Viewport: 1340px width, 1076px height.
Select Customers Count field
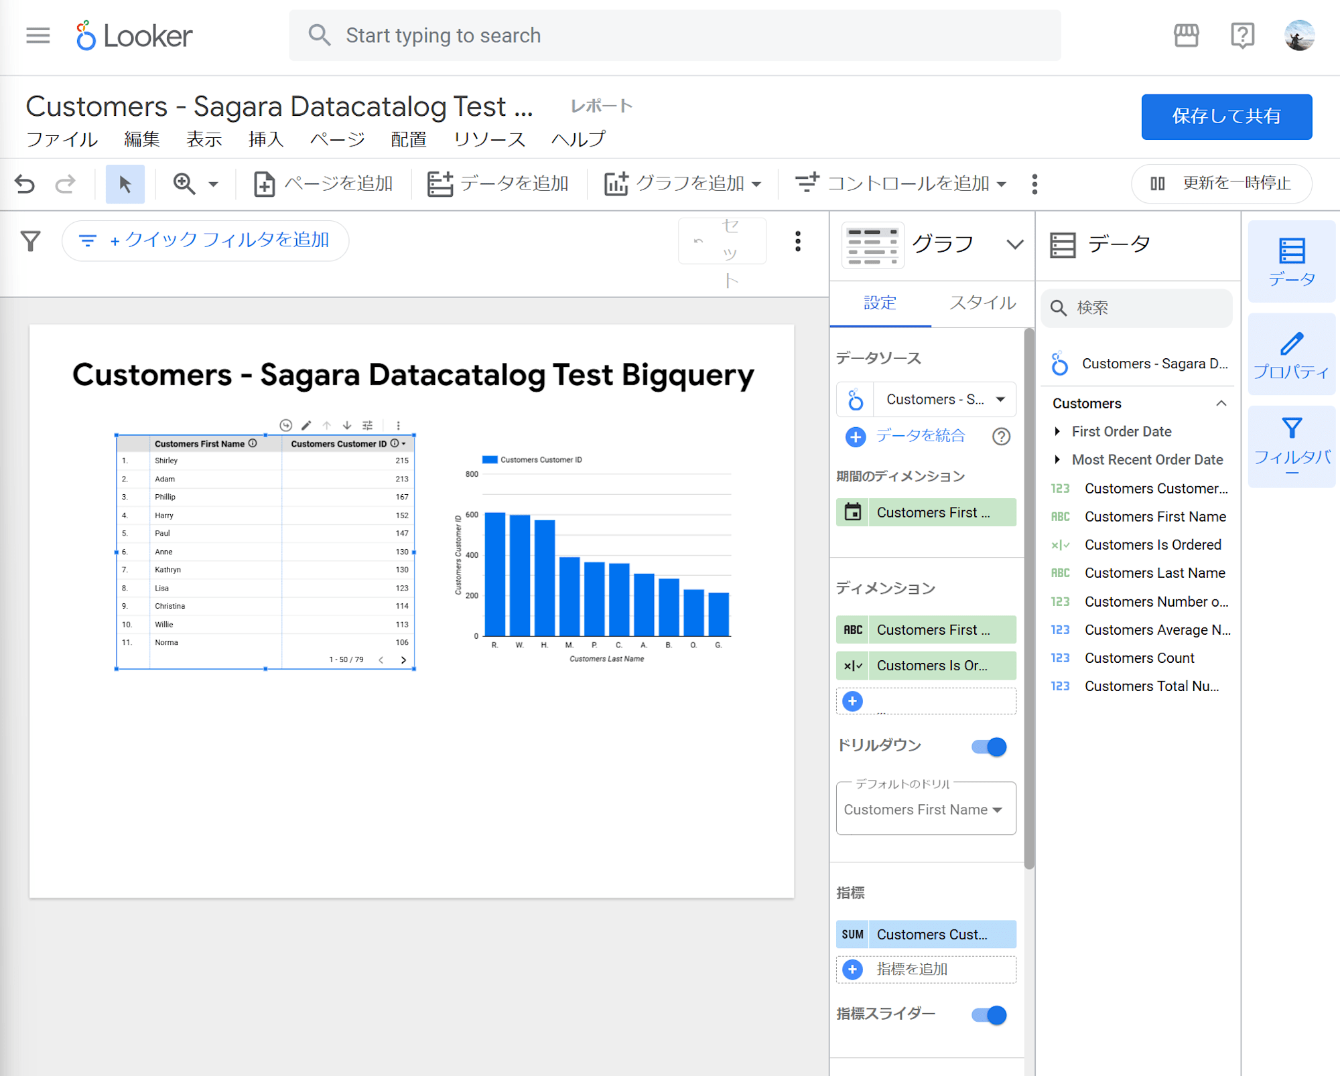pos(1139,658)
